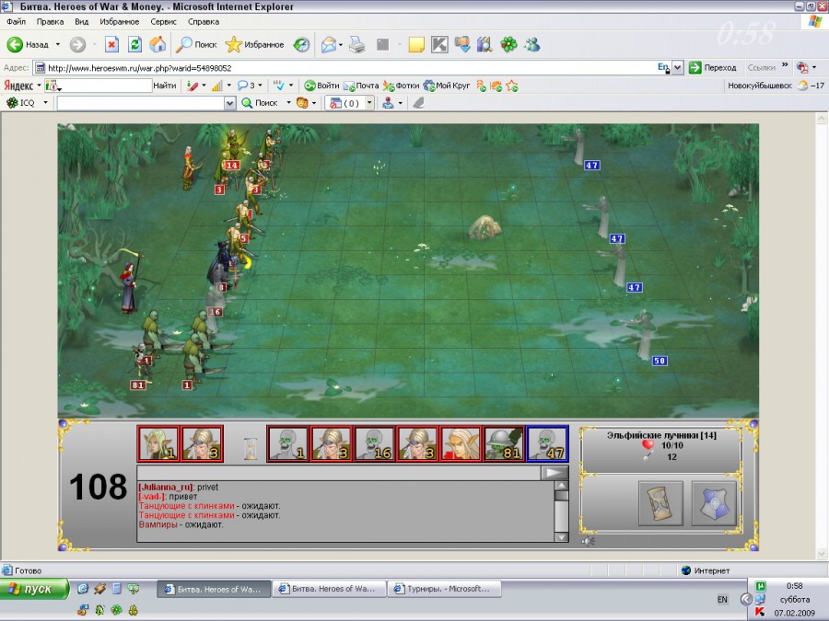
Task: Switch to Турниры taskbar window
Action: click(444, 589)
